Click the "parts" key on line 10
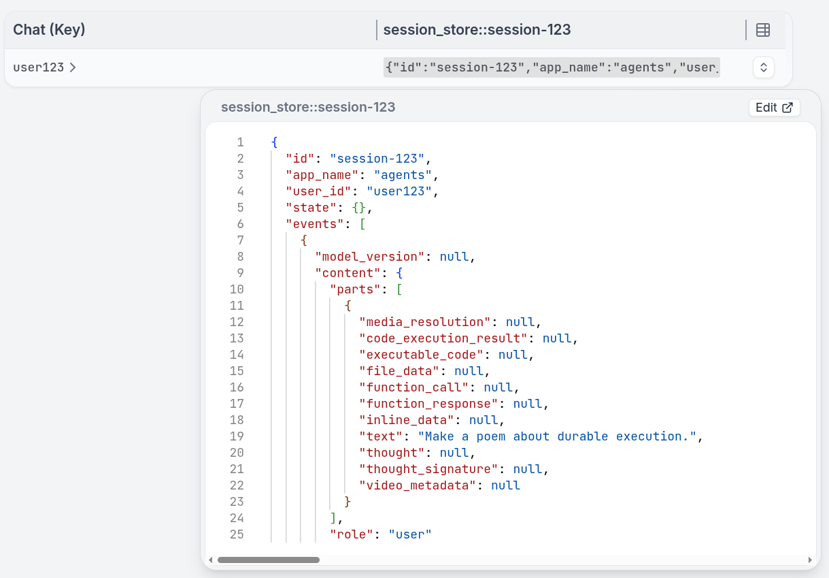The image size is (829, 578). pos(355,289)
